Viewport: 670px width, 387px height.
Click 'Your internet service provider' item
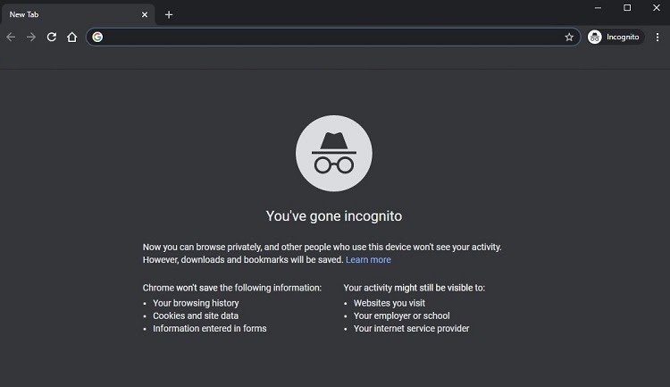(x=412, y=328)
